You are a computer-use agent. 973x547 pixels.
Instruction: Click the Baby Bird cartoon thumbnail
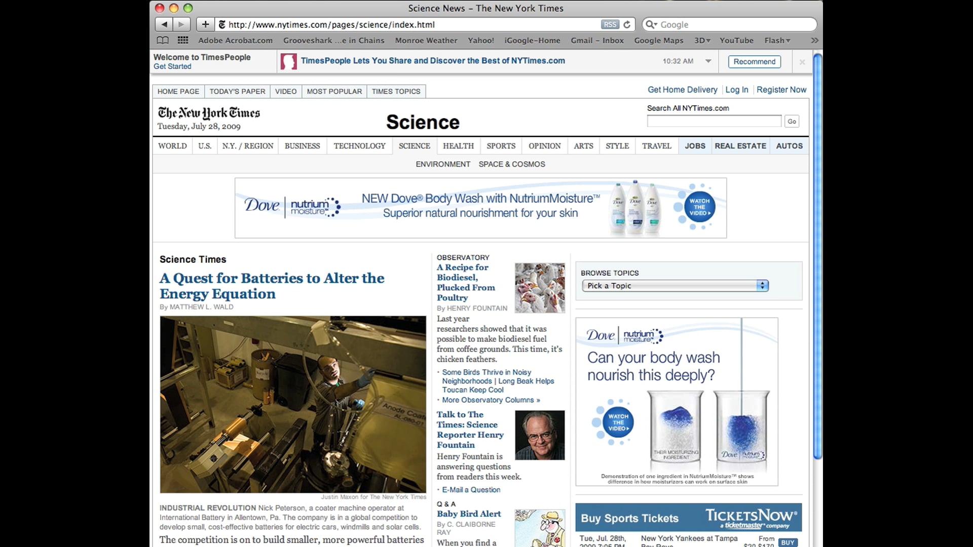[x=540, y=528]
